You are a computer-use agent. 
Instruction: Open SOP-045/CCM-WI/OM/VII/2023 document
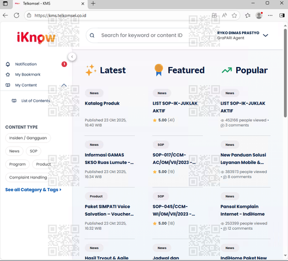[x=174, y=210]
